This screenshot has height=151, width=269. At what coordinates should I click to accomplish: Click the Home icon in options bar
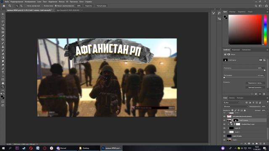pos(4,6)
